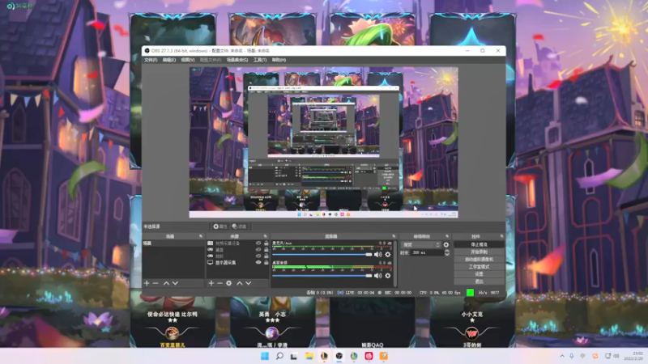
Task: Open the 帮助(H) menu
Action: coord(279,60)
